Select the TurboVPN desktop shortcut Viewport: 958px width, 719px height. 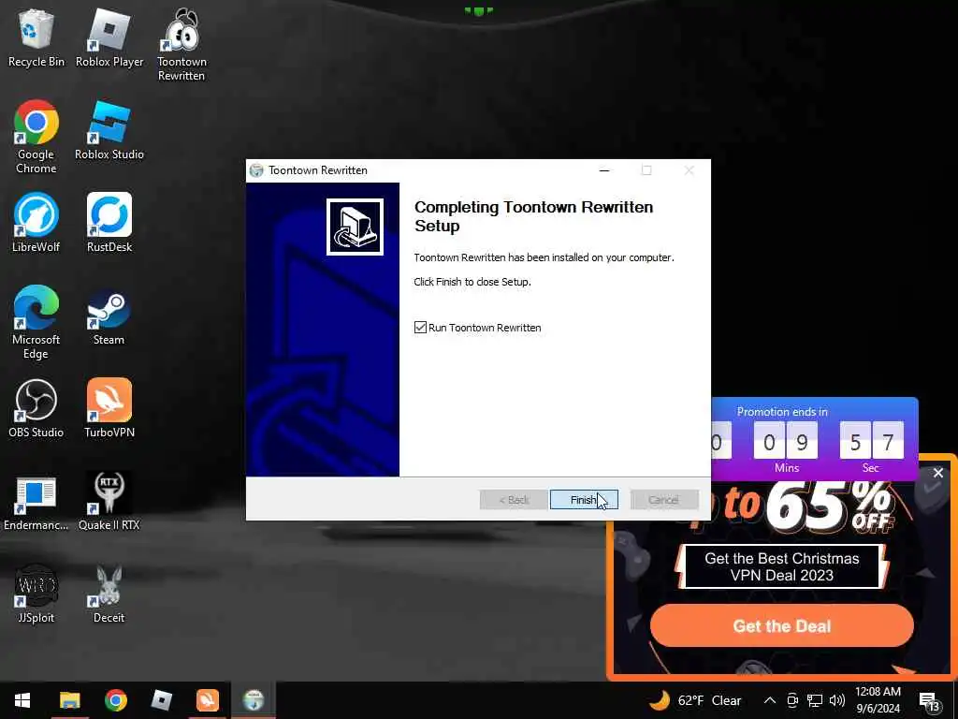pyautogui.click(x=109, y=408)
